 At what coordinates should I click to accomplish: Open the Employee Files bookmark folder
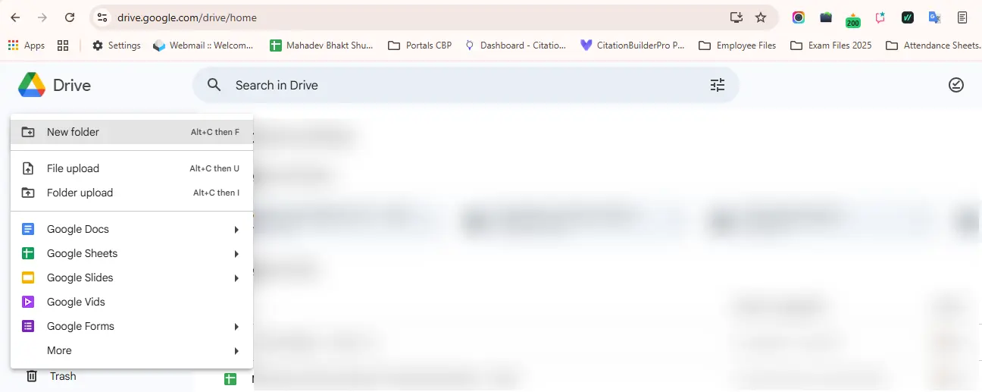(737, 45)
